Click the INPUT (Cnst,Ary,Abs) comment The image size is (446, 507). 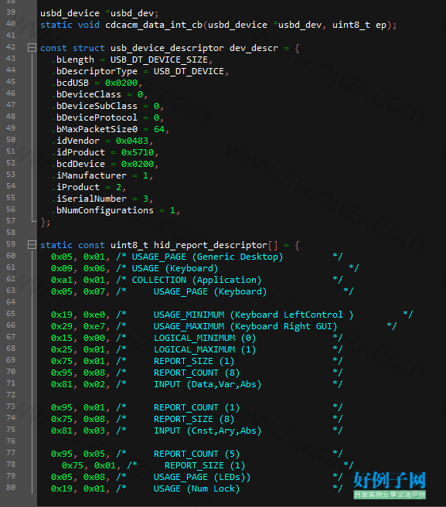click(x=207, y=431)
